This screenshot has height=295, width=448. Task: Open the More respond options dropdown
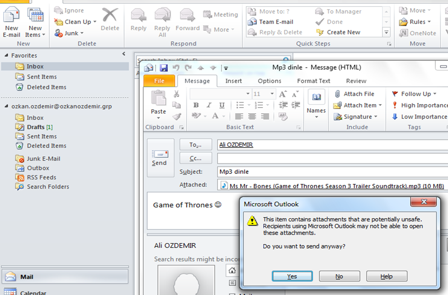219,29
